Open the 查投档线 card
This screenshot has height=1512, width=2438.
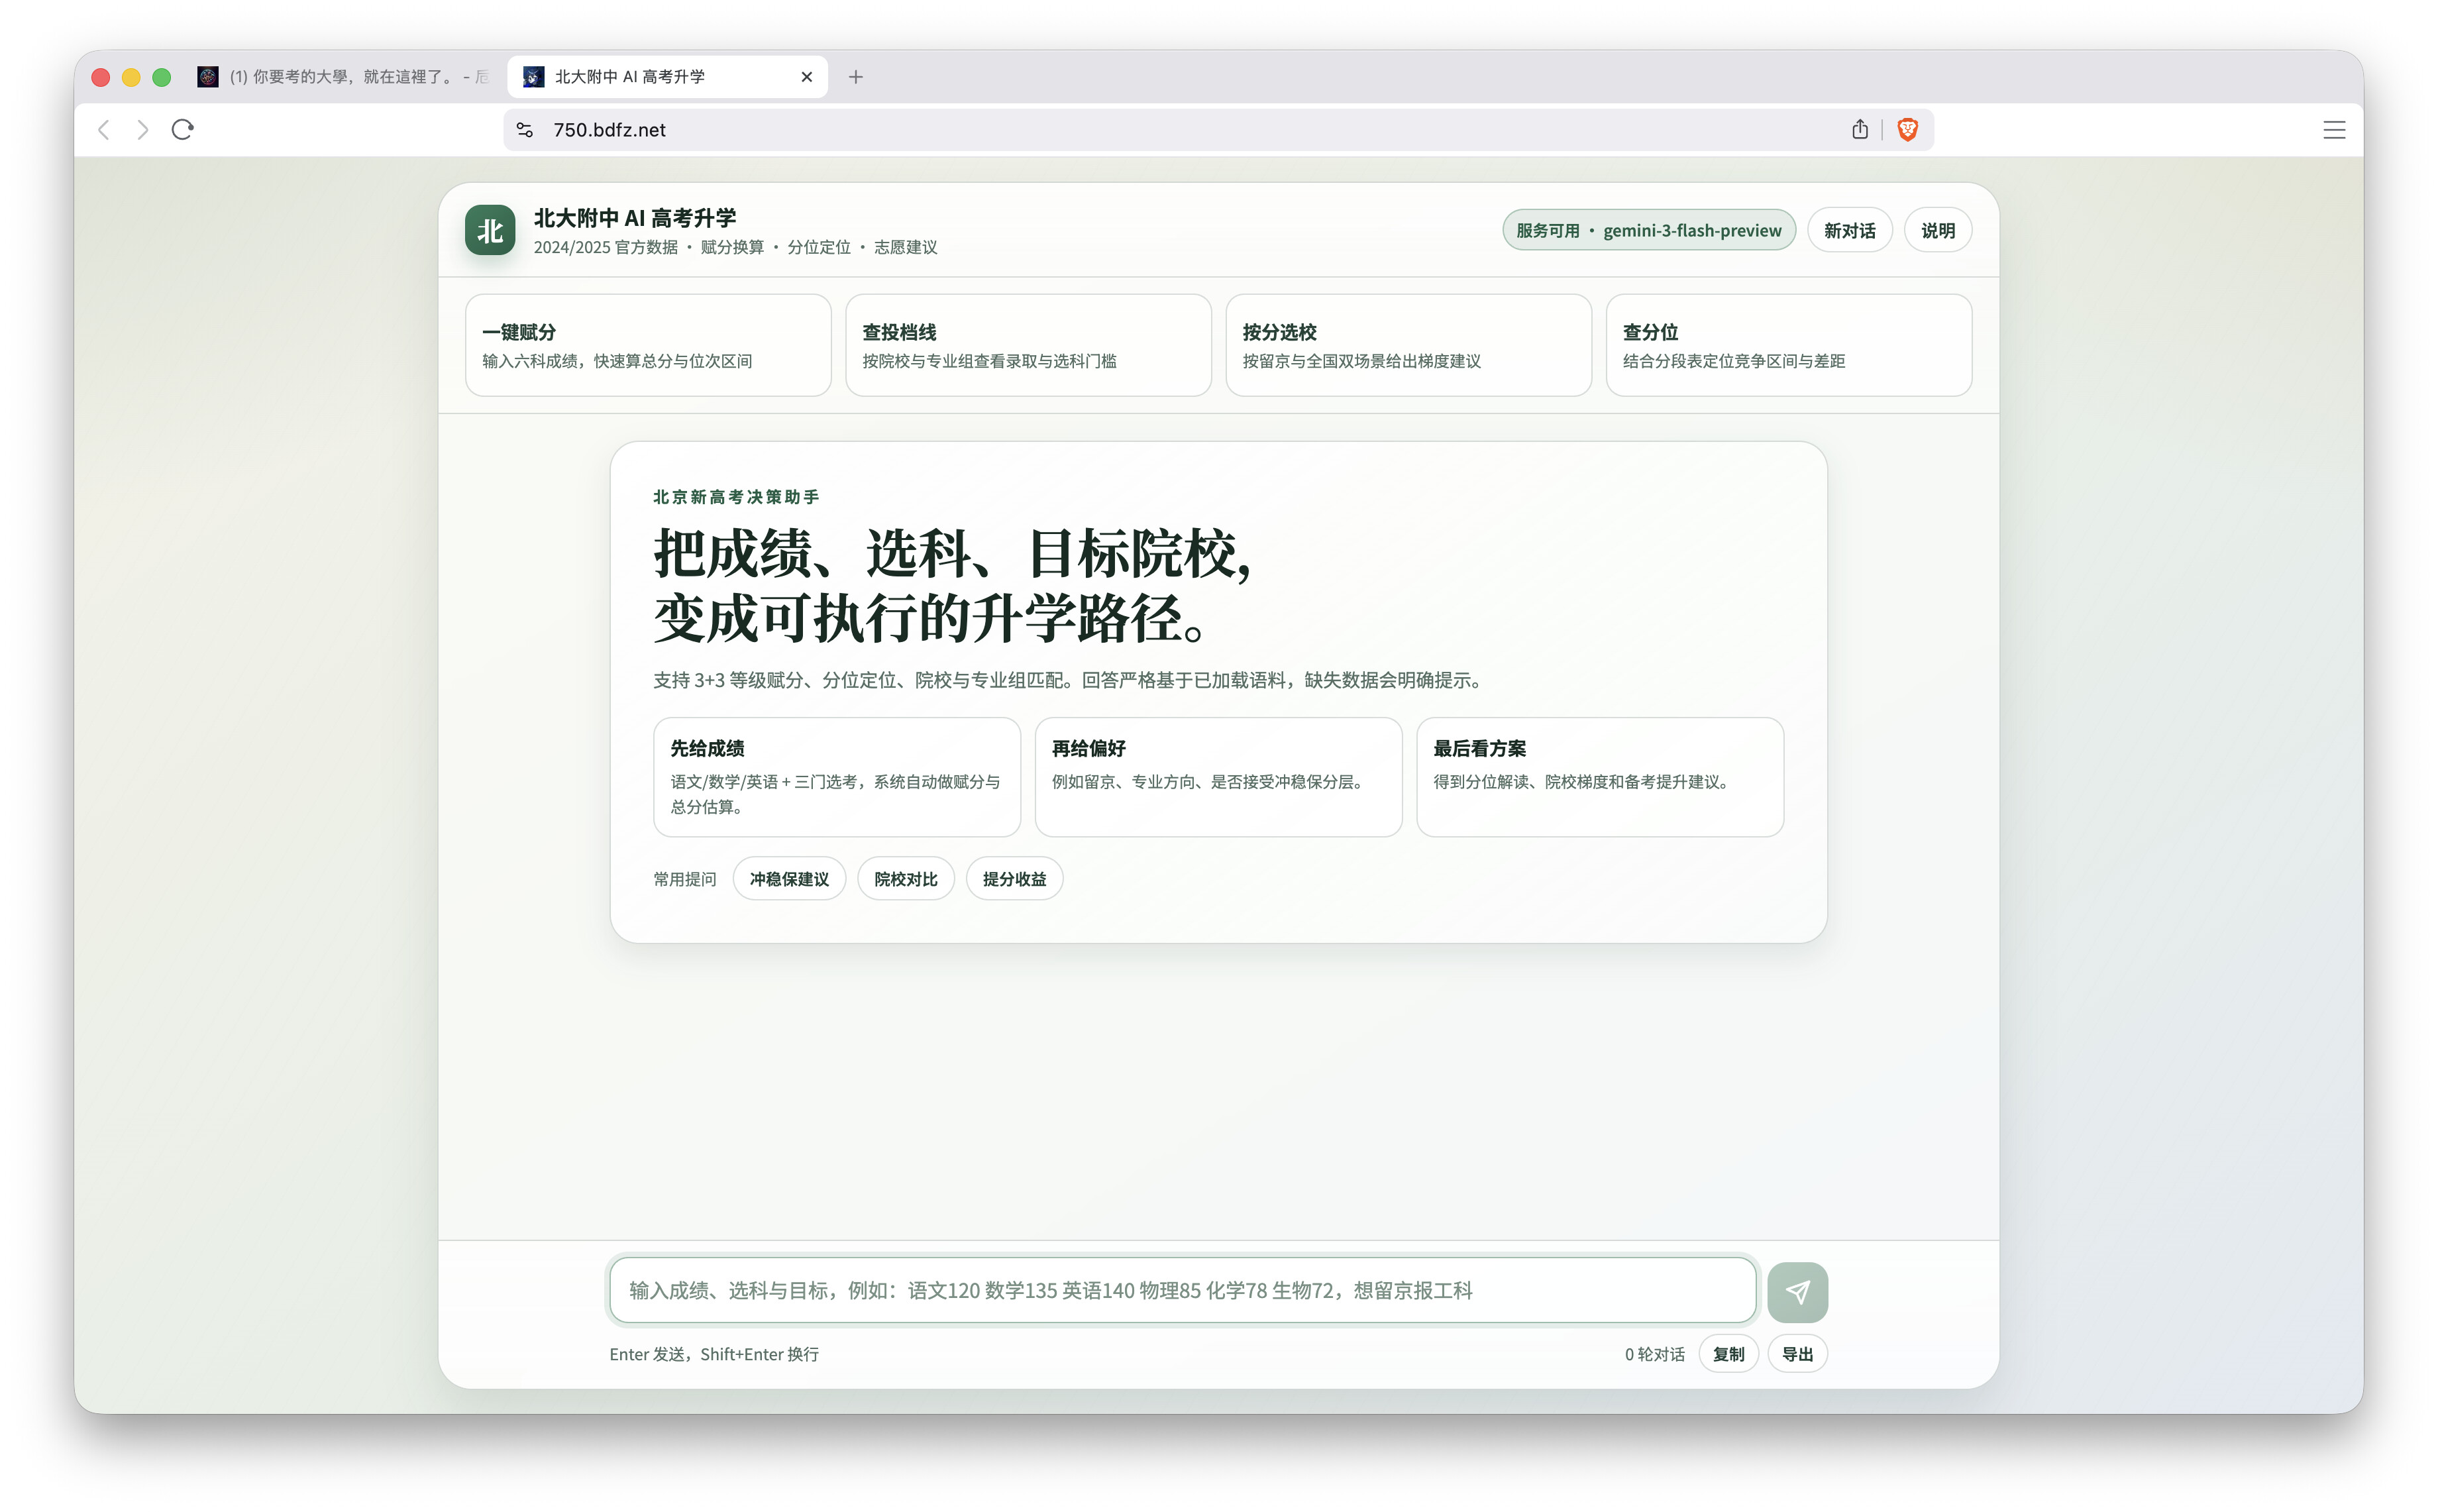pos(1028,345)
